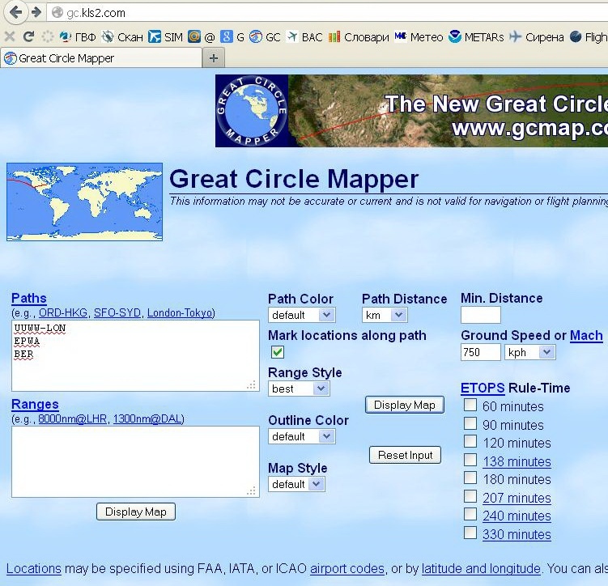
Task: Open the Paths help link
Action: click(29, 298)
